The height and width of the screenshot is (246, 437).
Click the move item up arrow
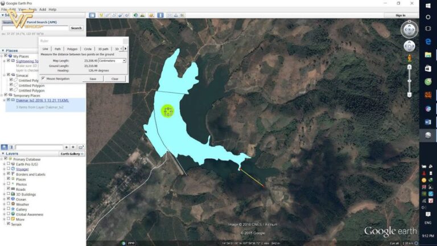point(67,147)
